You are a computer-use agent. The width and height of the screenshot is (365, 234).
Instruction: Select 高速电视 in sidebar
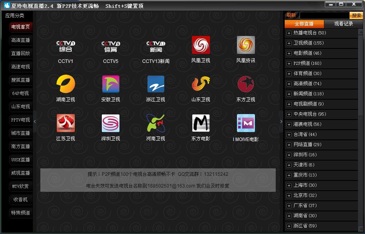click(21, 67)
